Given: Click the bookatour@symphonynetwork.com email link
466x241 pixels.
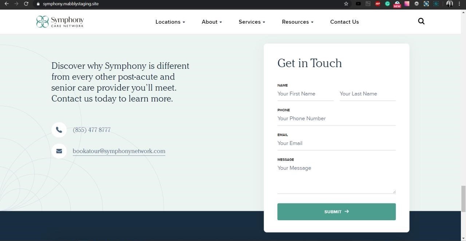Looking at the screenshot, I should [x=119, y=151].
